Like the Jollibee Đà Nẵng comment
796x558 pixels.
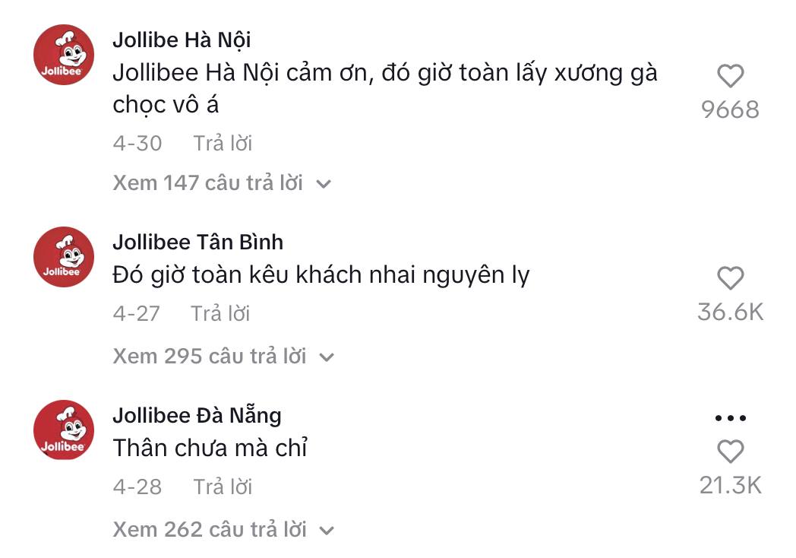point(730,452)
